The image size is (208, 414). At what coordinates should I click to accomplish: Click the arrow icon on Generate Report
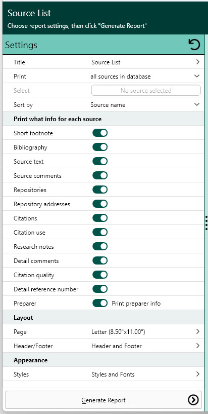tap(193, 400)
